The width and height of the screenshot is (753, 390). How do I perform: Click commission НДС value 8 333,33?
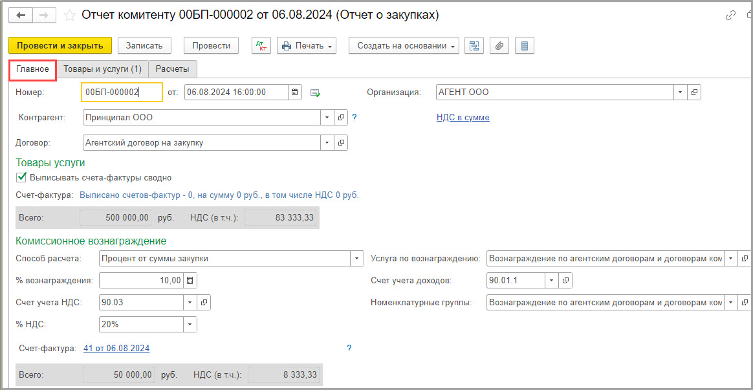[x=283, y=374]
